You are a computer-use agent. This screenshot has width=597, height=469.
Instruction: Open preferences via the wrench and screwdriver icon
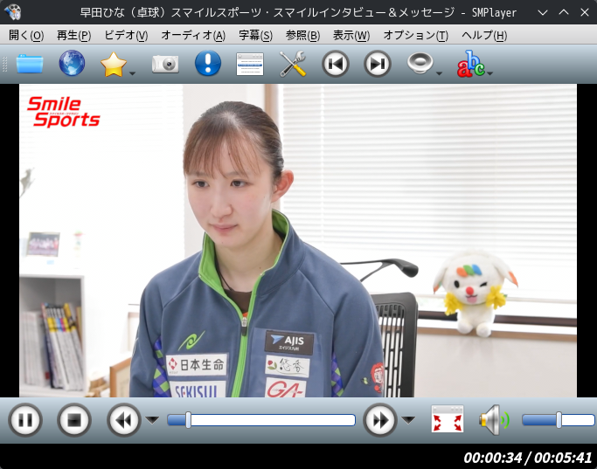293,64
